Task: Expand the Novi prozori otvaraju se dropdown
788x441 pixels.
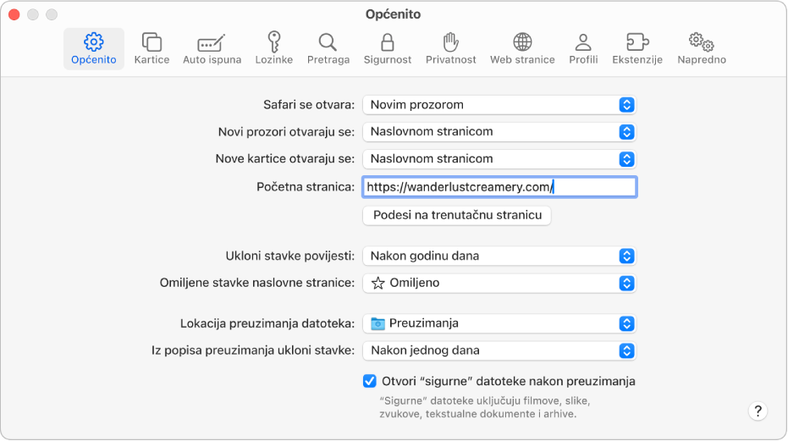Action: (x=499, y=132)
